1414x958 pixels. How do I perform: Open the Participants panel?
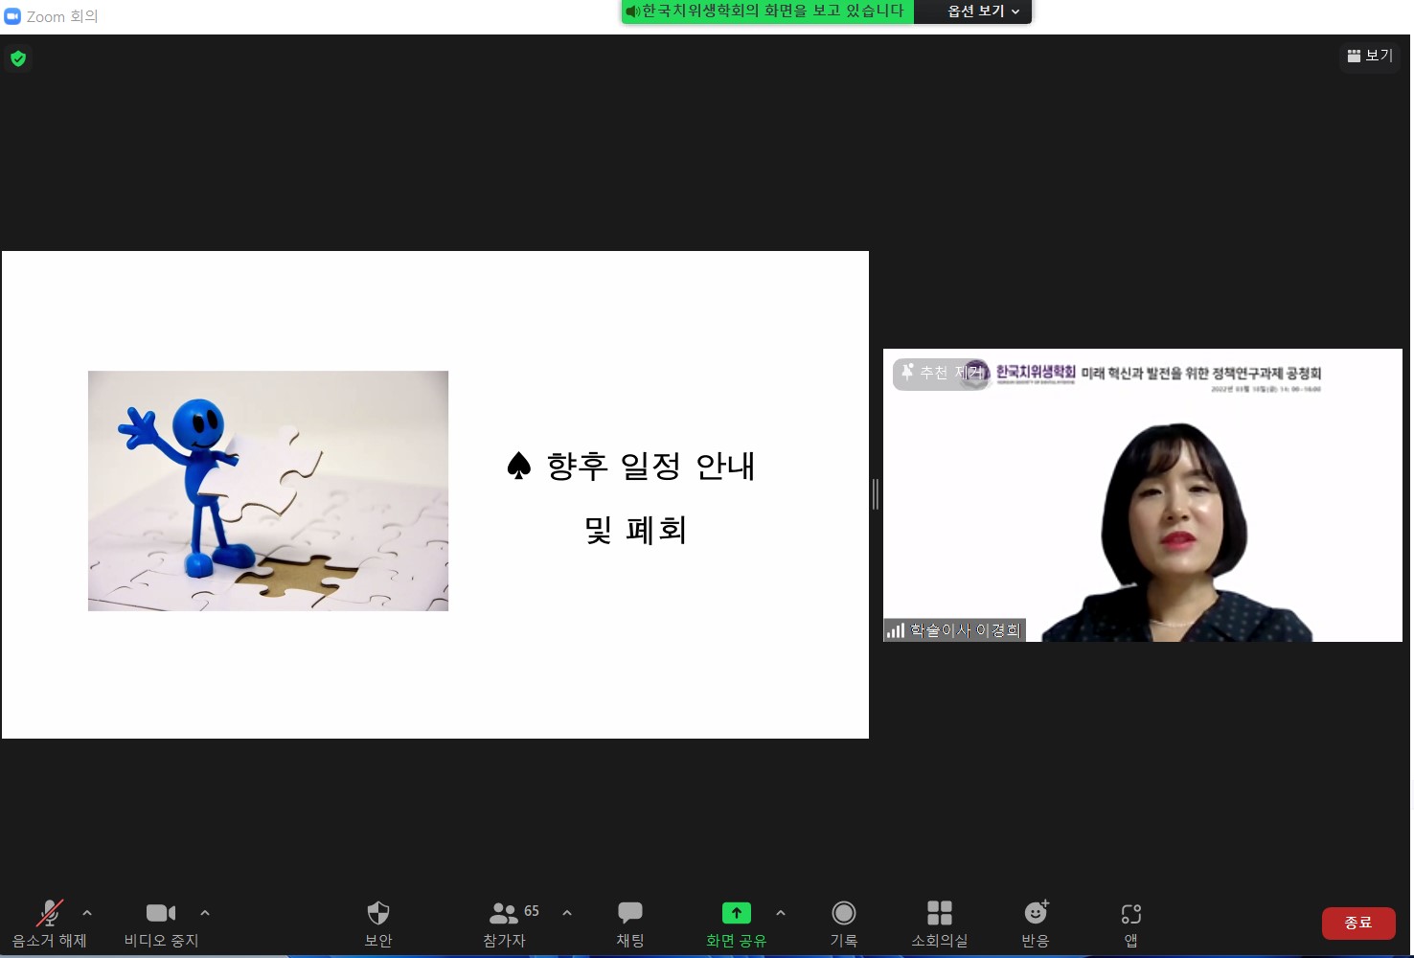coord(505,924)
